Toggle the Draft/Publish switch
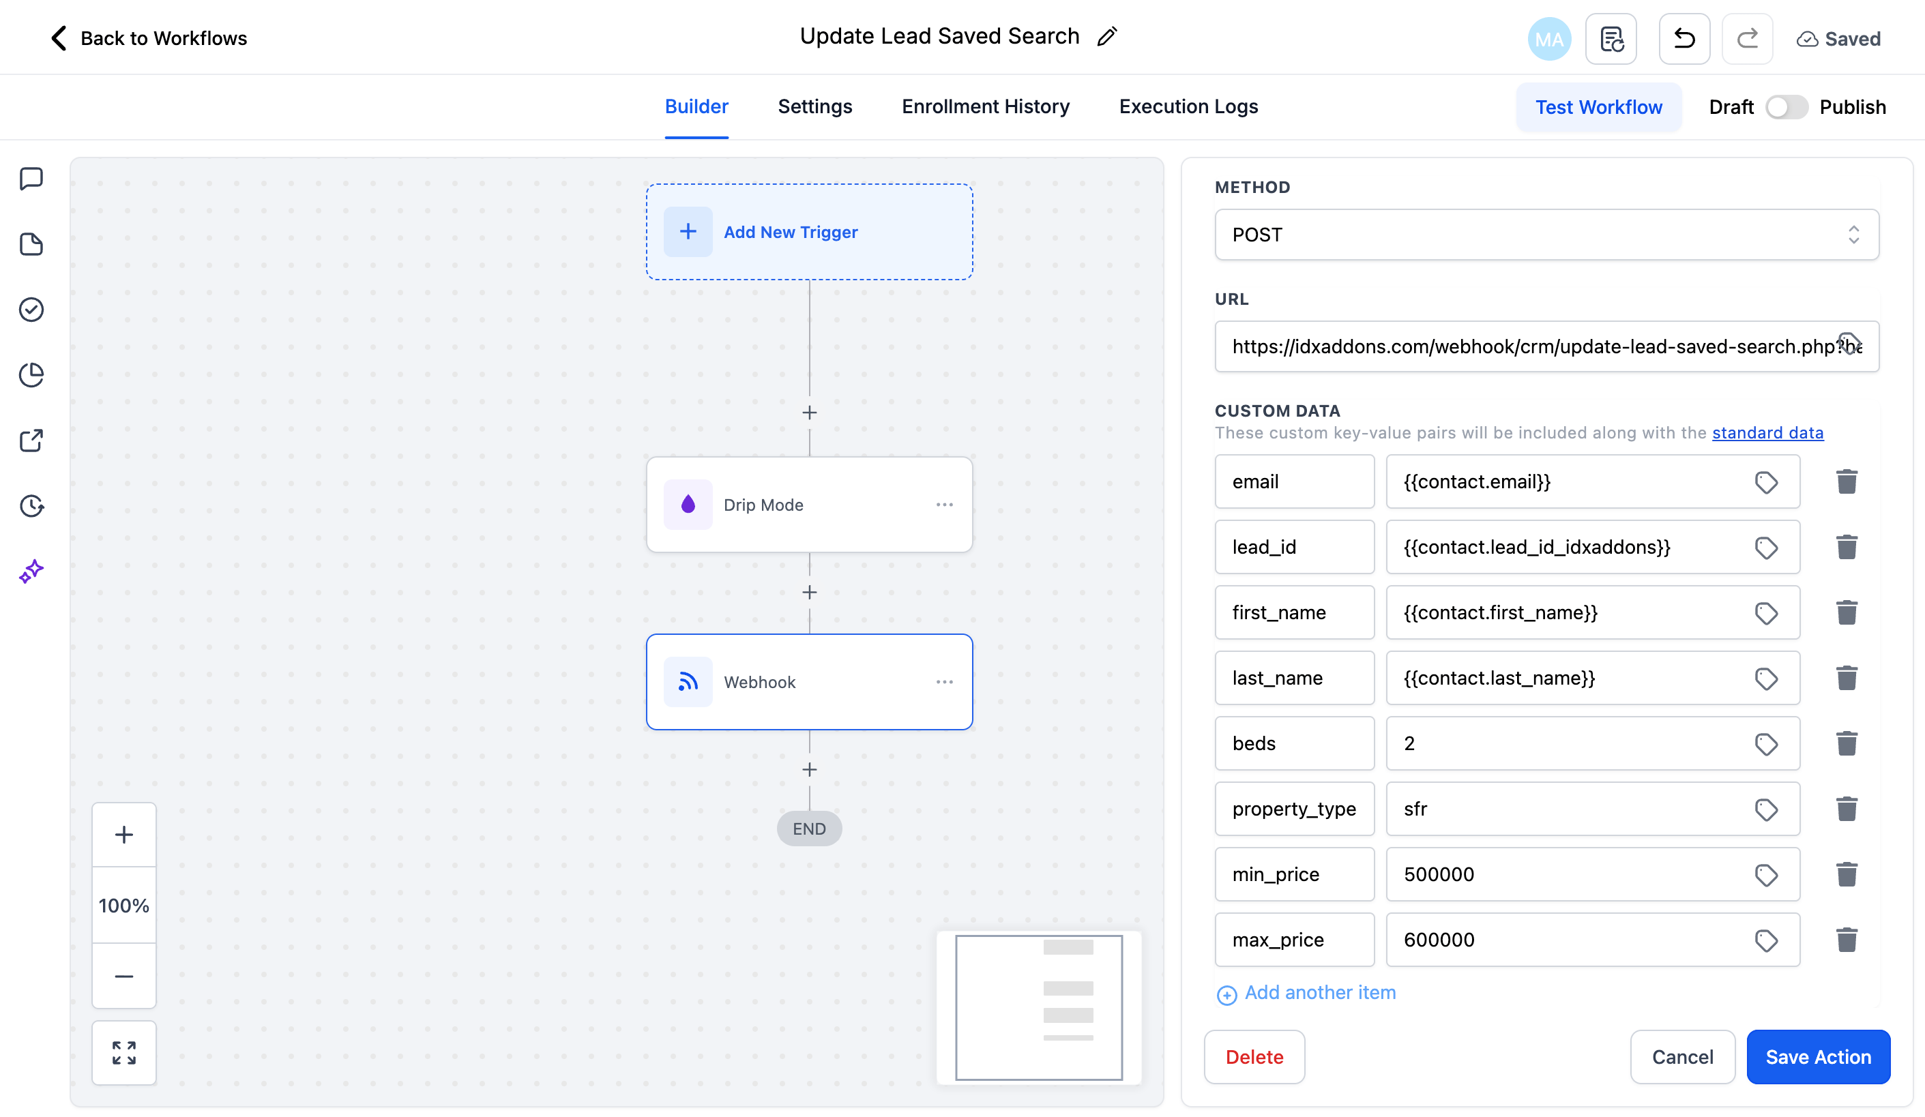 [x=1786, y=107]
